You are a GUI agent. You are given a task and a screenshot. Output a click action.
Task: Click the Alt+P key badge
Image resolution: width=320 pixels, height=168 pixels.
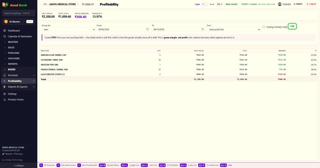201,165
